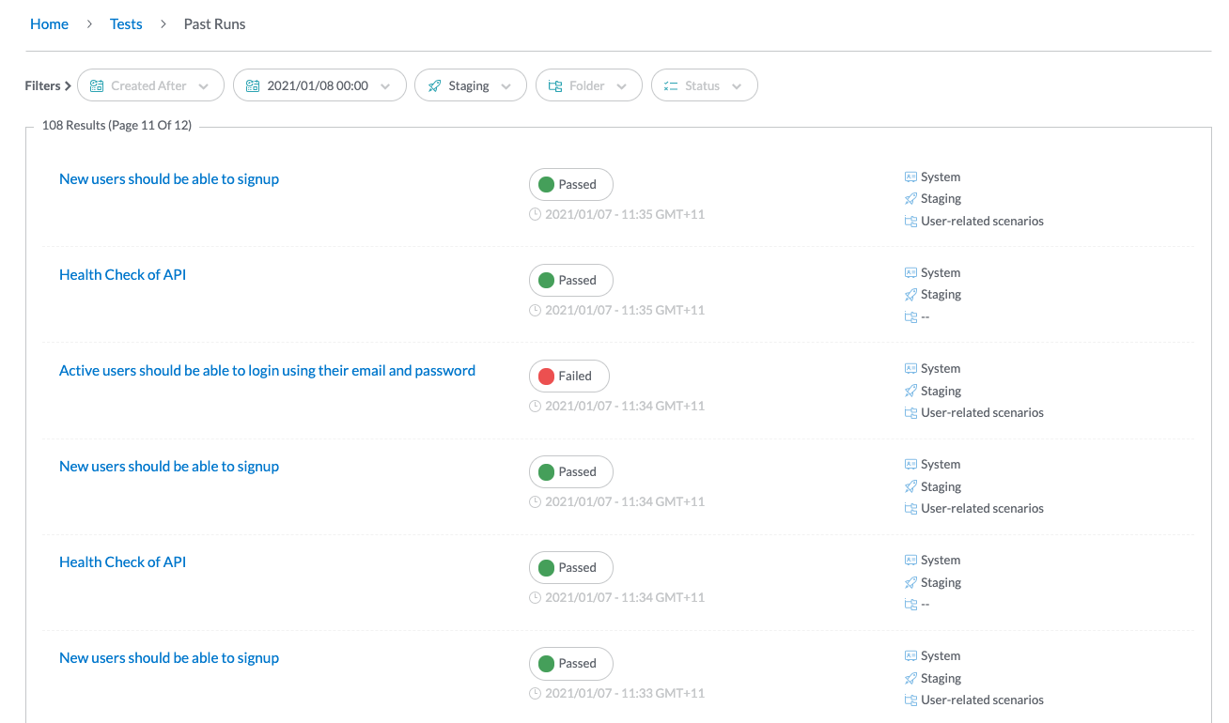This screenshot has width=1229, height=723.
Task: Click Passed badge of 11:34 signup run
Action: point(571,471)
